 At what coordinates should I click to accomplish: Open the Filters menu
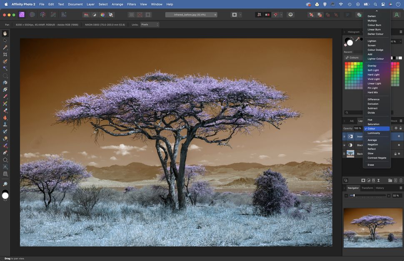coord(131,5)
